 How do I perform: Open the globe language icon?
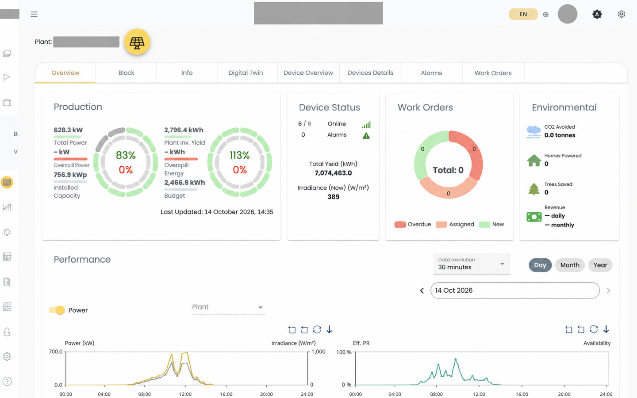coord(545,15)
